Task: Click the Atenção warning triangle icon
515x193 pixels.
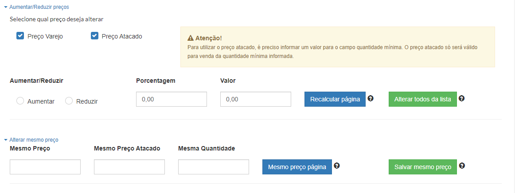Action: point(190,38)
